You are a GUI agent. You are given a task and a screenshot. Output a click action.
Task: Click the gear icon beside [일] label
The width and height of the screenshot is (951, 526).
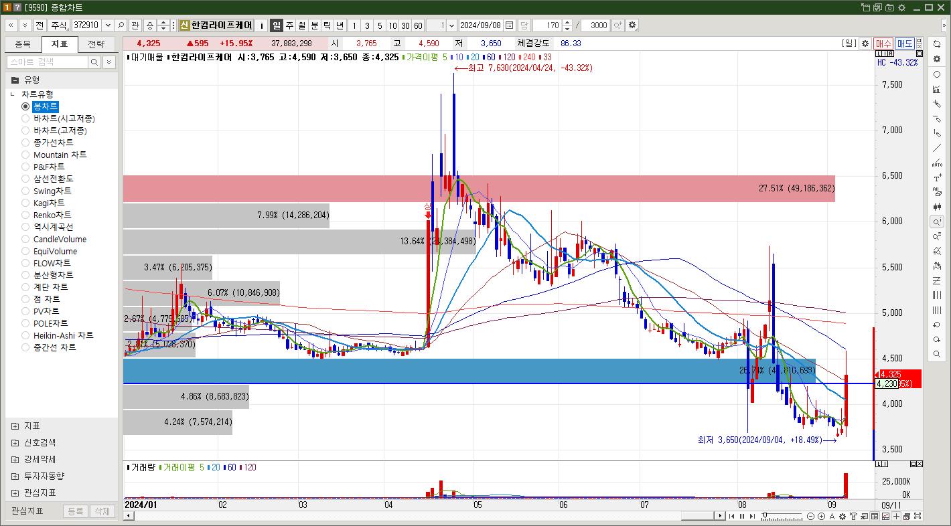click(x=865, y=43)
